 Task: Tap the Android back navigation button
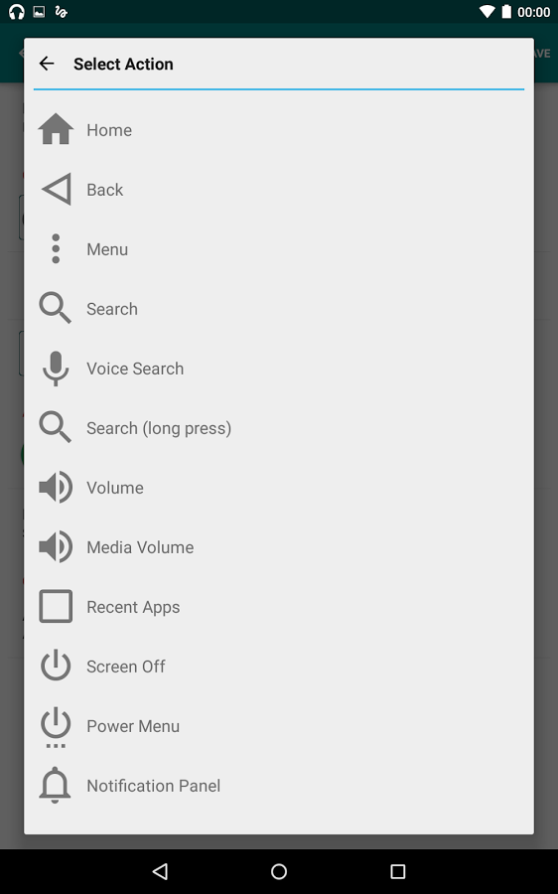pyautogui.click(x=160, y=871)
